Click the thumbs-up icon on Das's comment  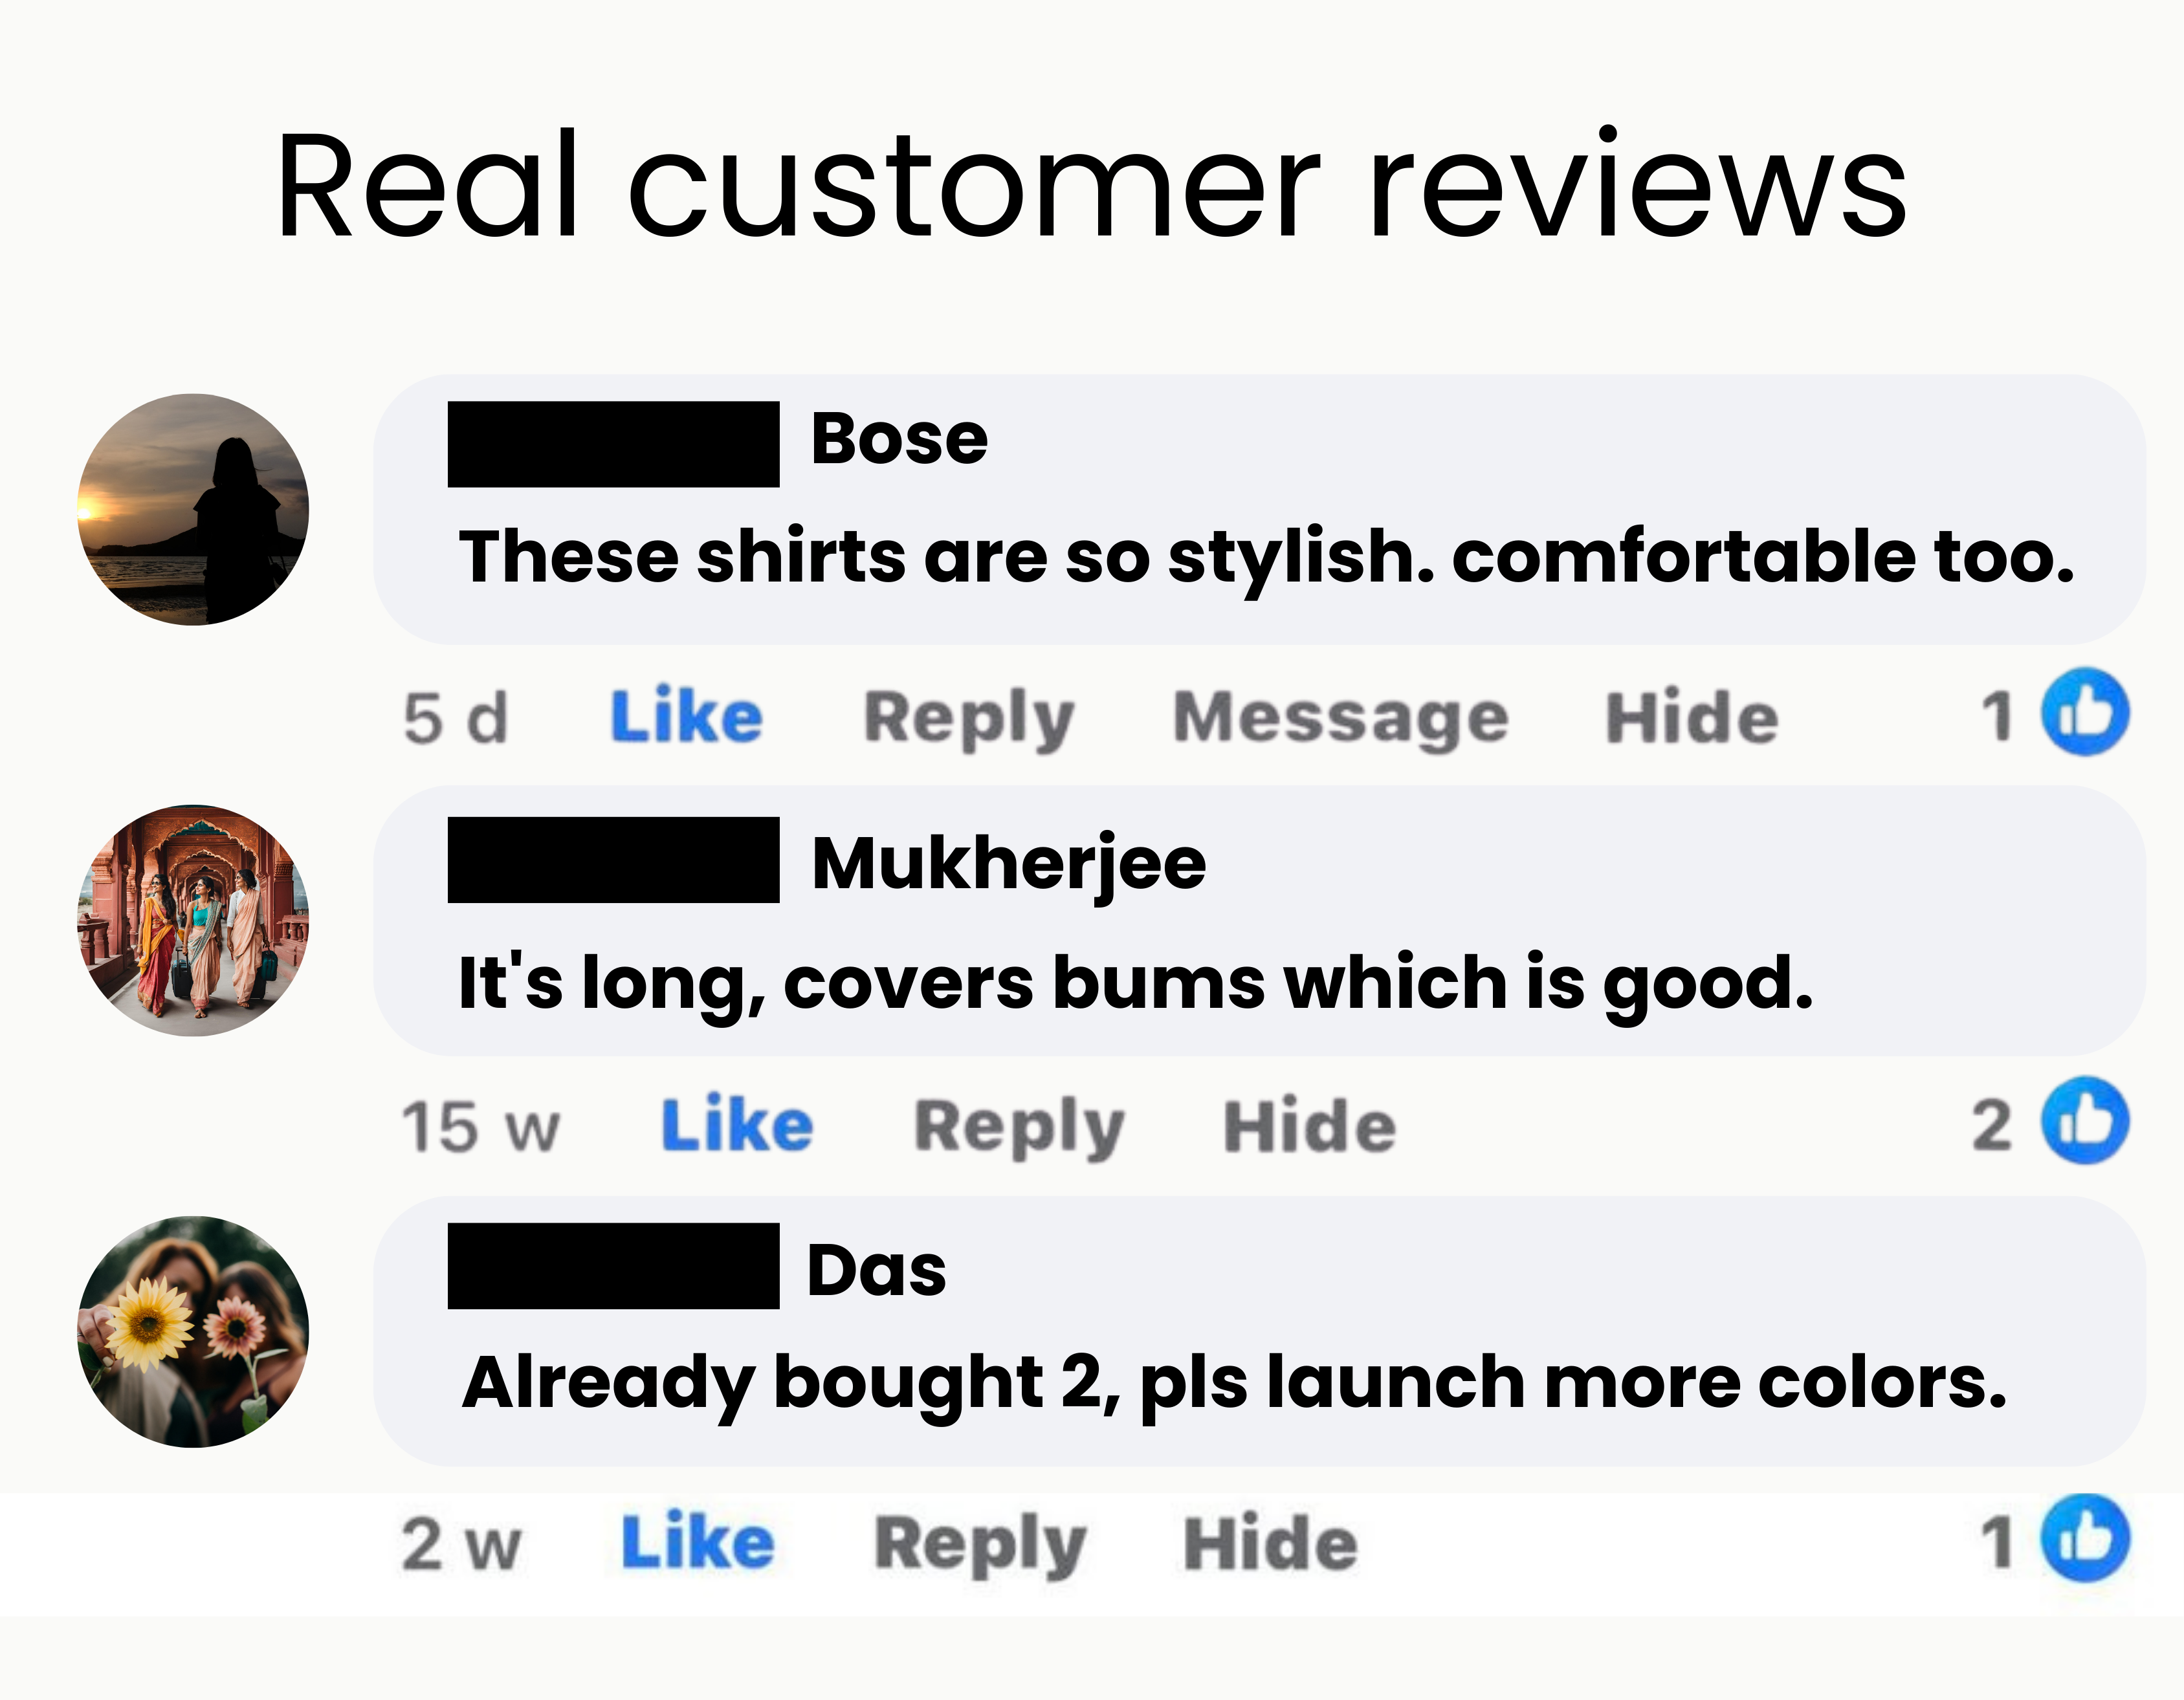coord(2085,1538)
